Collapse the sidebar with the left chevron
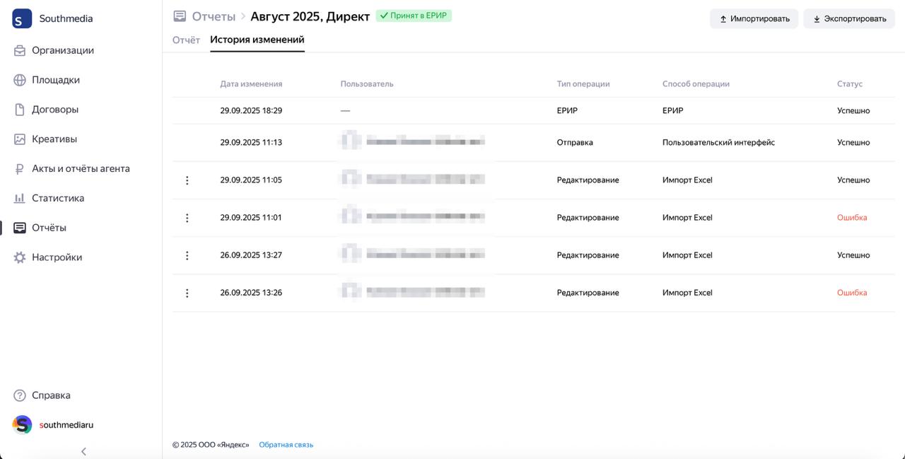Screen dimensions: 905x459 click(83, 451)
